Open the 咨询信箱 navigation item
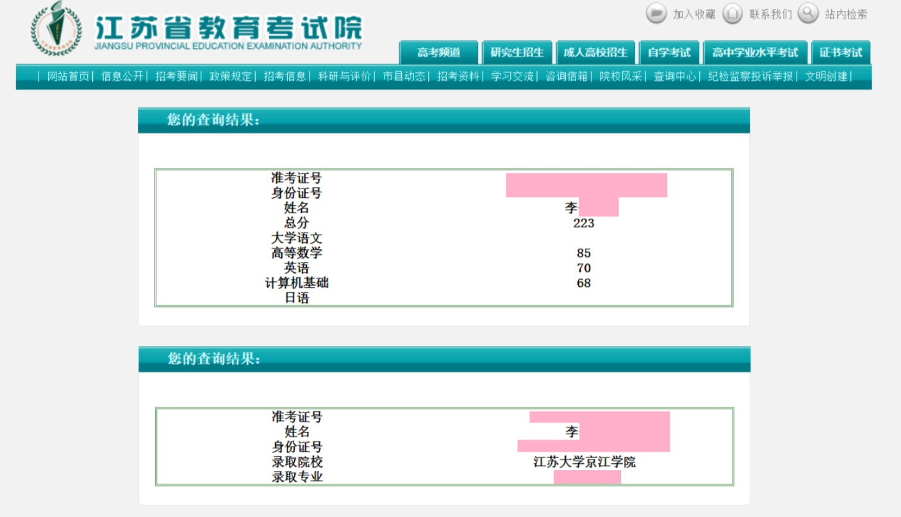Viewport: 901px width, 517px height. [x=566, y=77]
